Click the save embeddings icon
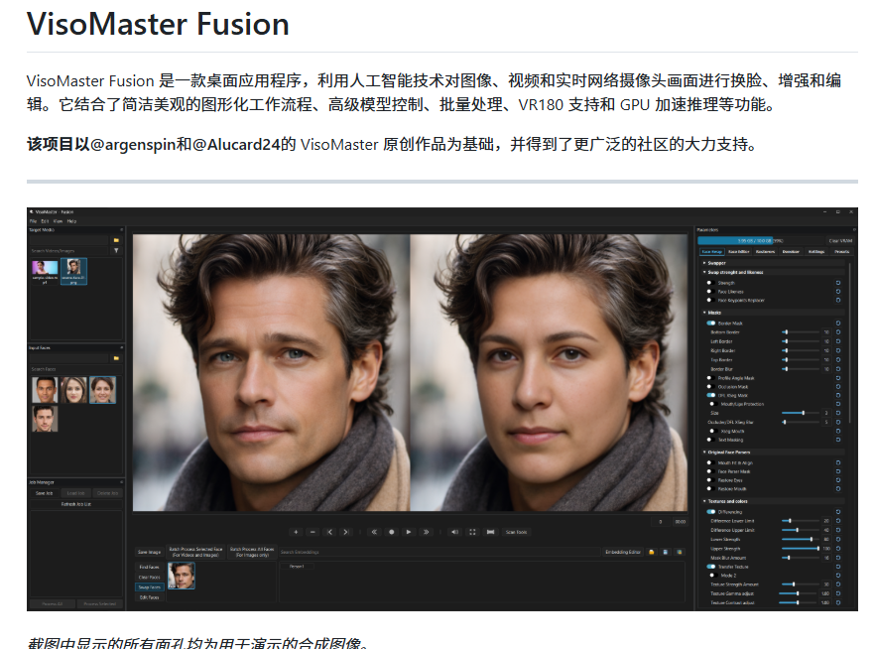877x649 pixels. tap(666, 552)
